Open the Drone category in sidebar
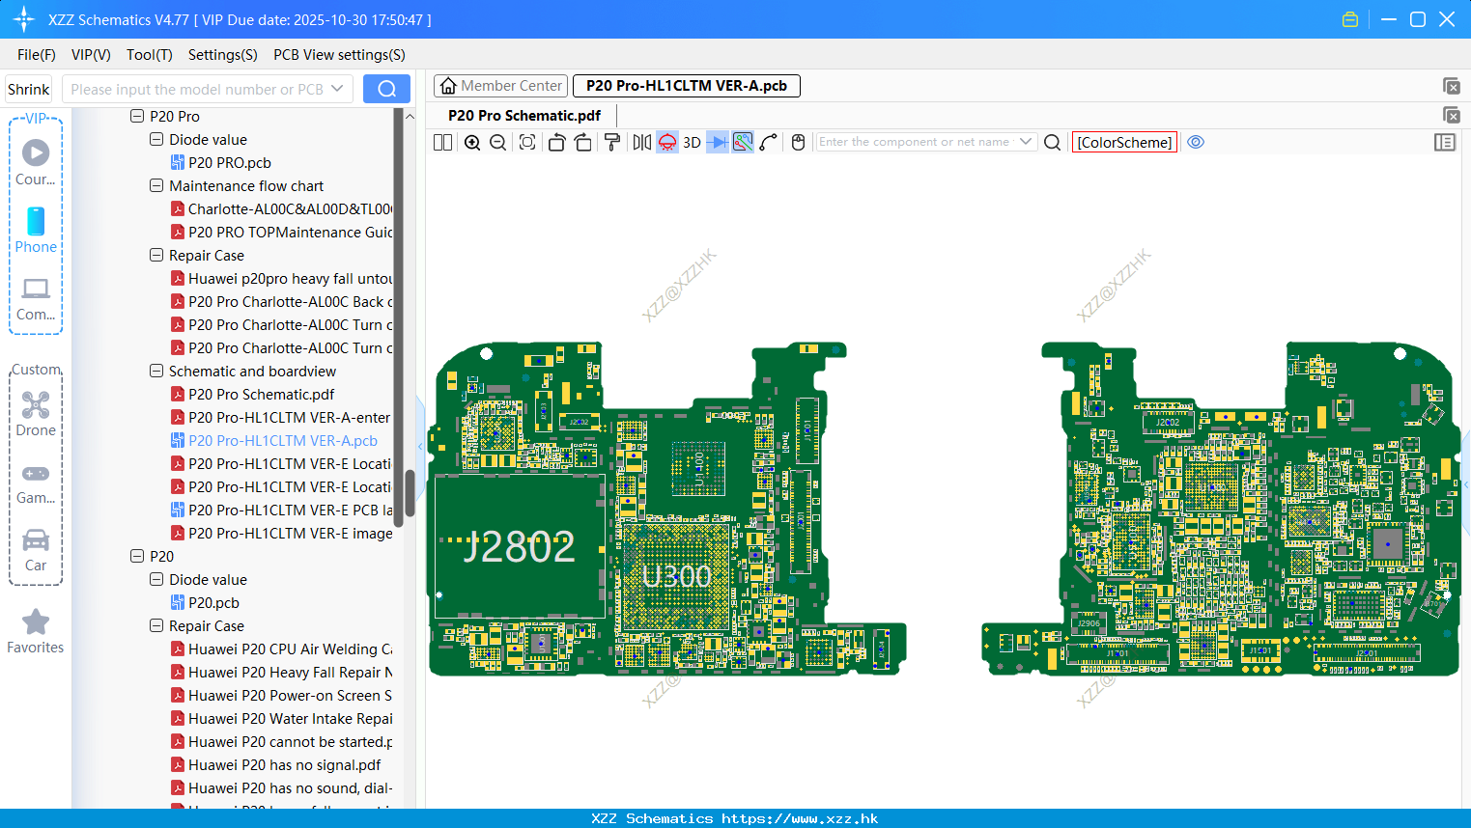Viewport: 1471px width, 828px height. point(36,414)
